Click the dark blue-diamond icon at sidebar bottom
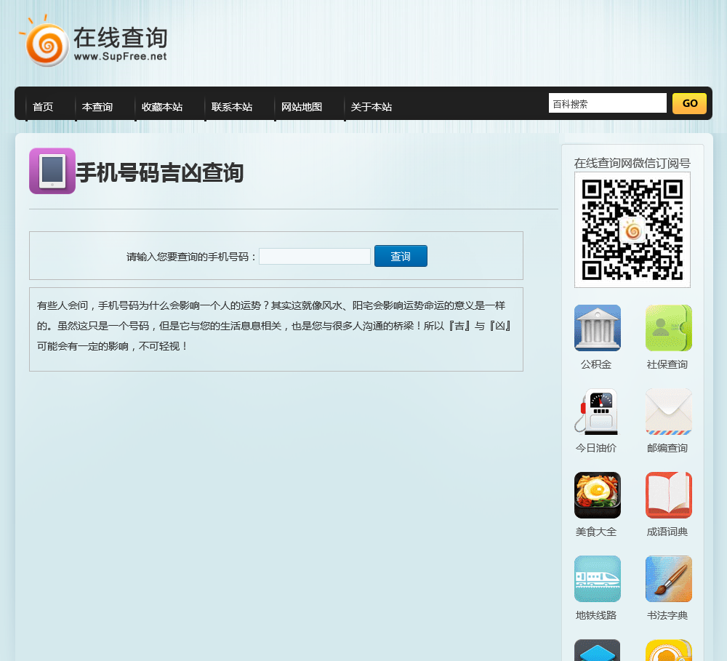Image resolution: width=727 pixels, height=661 pixels. [597, 650]
